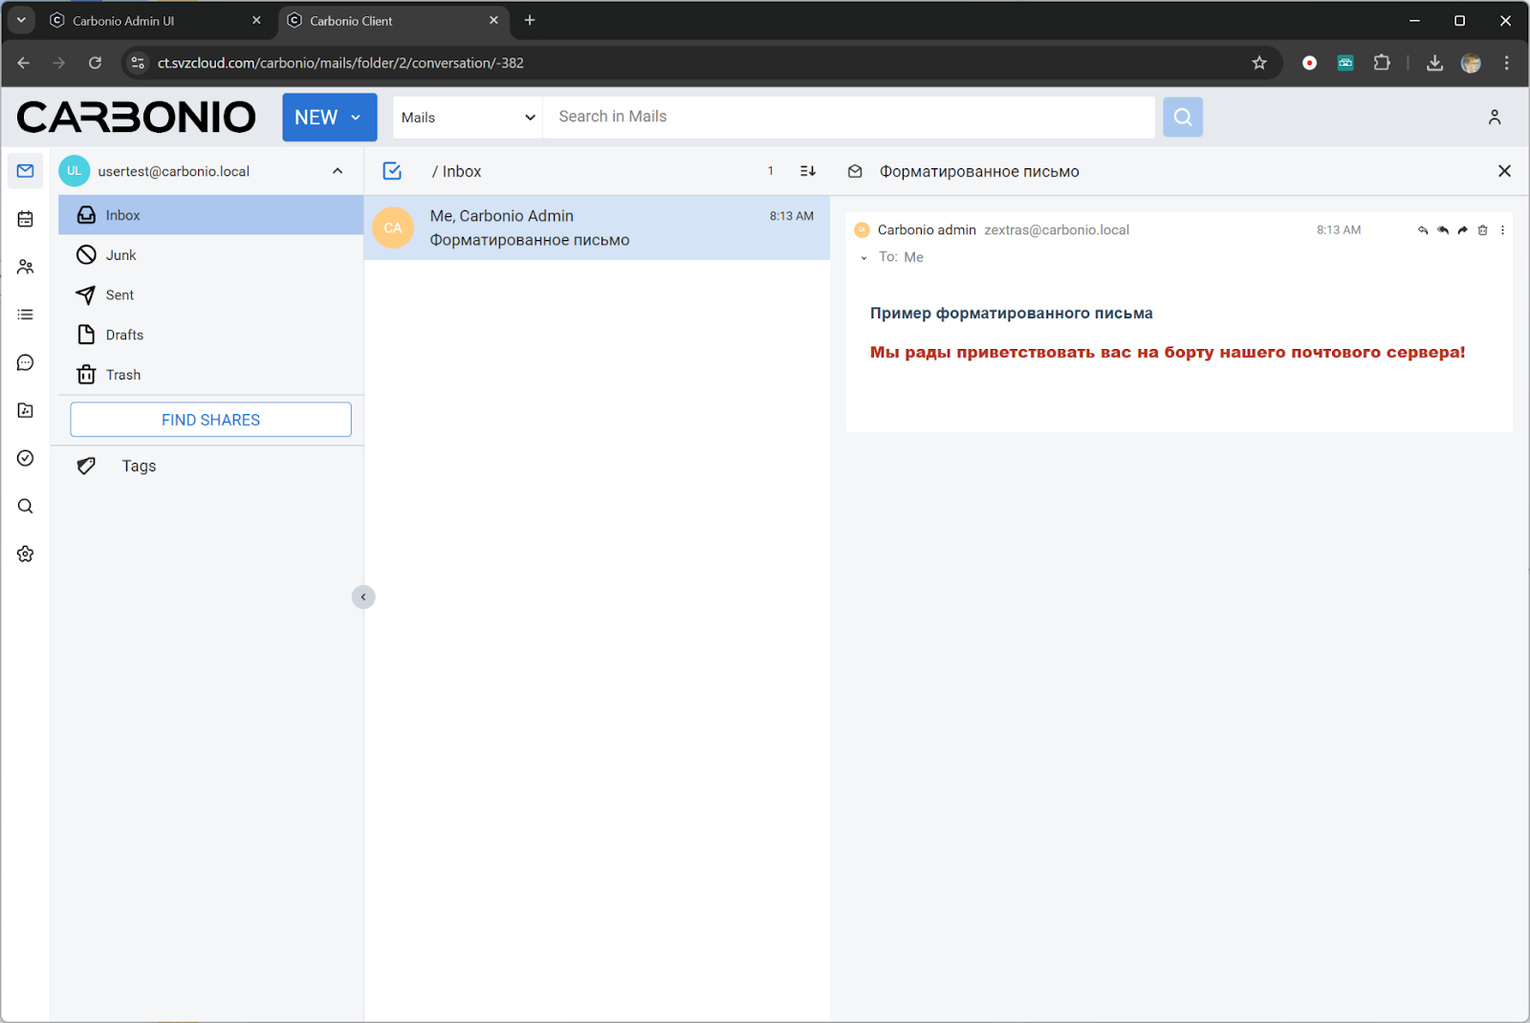The height and width of the screenshot is (1023, 1530).
Task: Open a new browser tab
Action: pos(530,20)
